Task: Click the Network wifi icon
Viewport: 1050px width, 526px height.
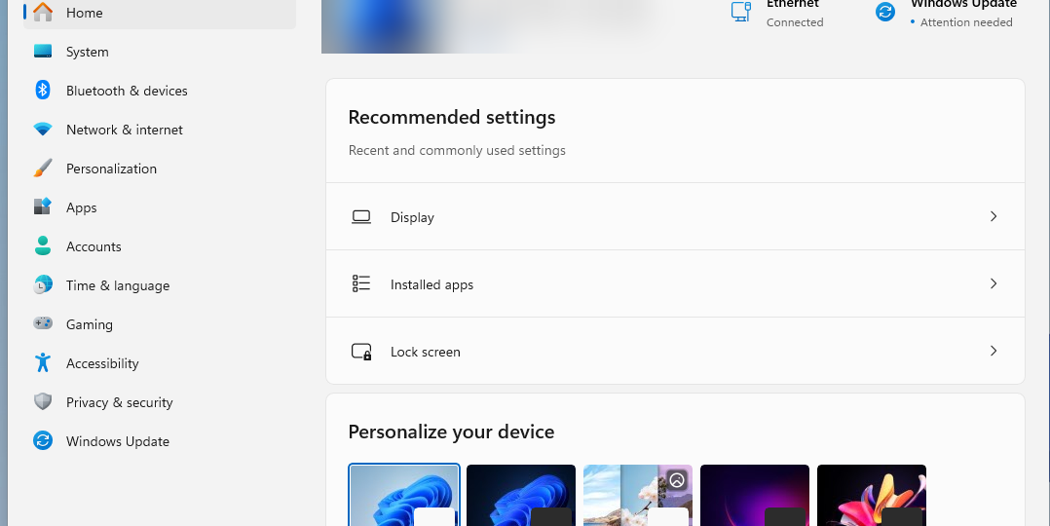Action: coord(43,130)
